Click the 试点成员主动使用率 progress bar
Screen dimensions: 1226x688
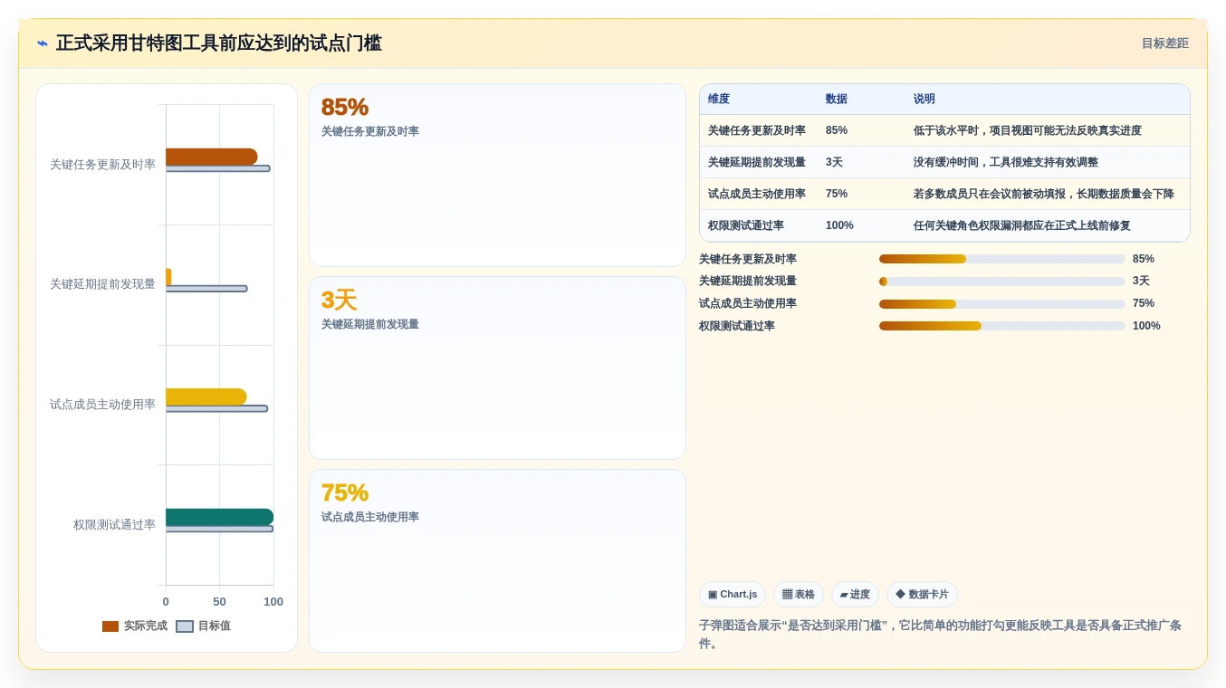coord(1002,304)
